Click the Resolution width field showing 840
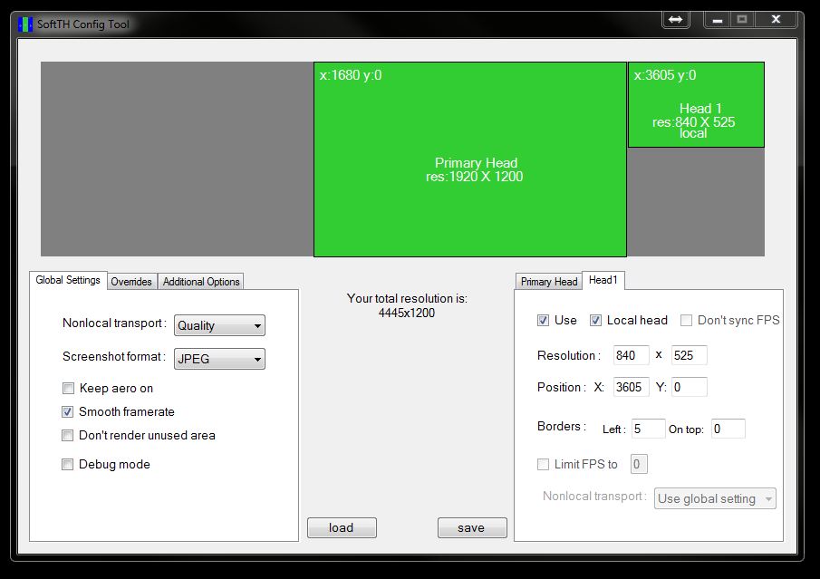This screenshot has width=820, height=579. pos(631,355)
